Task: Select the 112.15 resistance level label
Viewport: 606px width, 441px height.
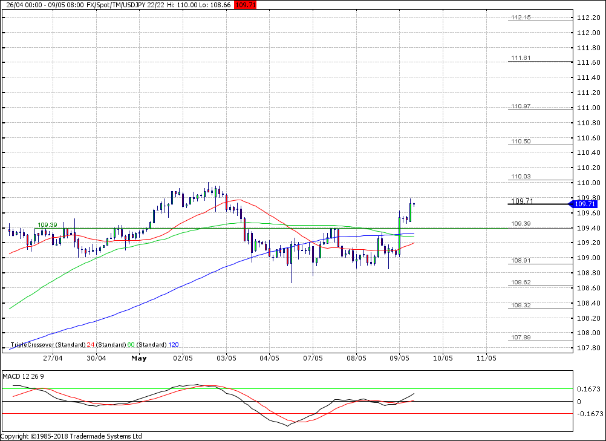Action: click(x=520, y=18)
